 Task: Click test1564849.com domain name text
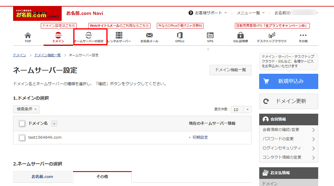point(45,137)
